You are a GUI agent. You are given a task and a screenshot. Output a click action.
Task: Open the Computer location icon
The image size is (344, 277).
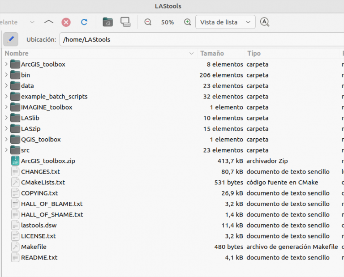click(125, 22)
